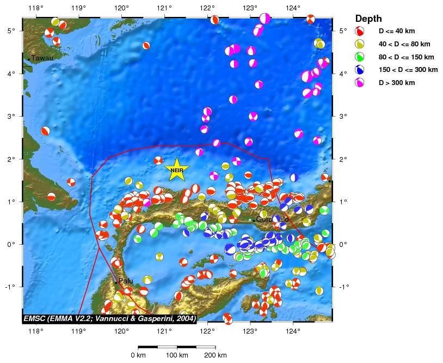443x363 pixels.
Task: Select the red D <= 40 km legend symbol
Action: click(360, 32)
